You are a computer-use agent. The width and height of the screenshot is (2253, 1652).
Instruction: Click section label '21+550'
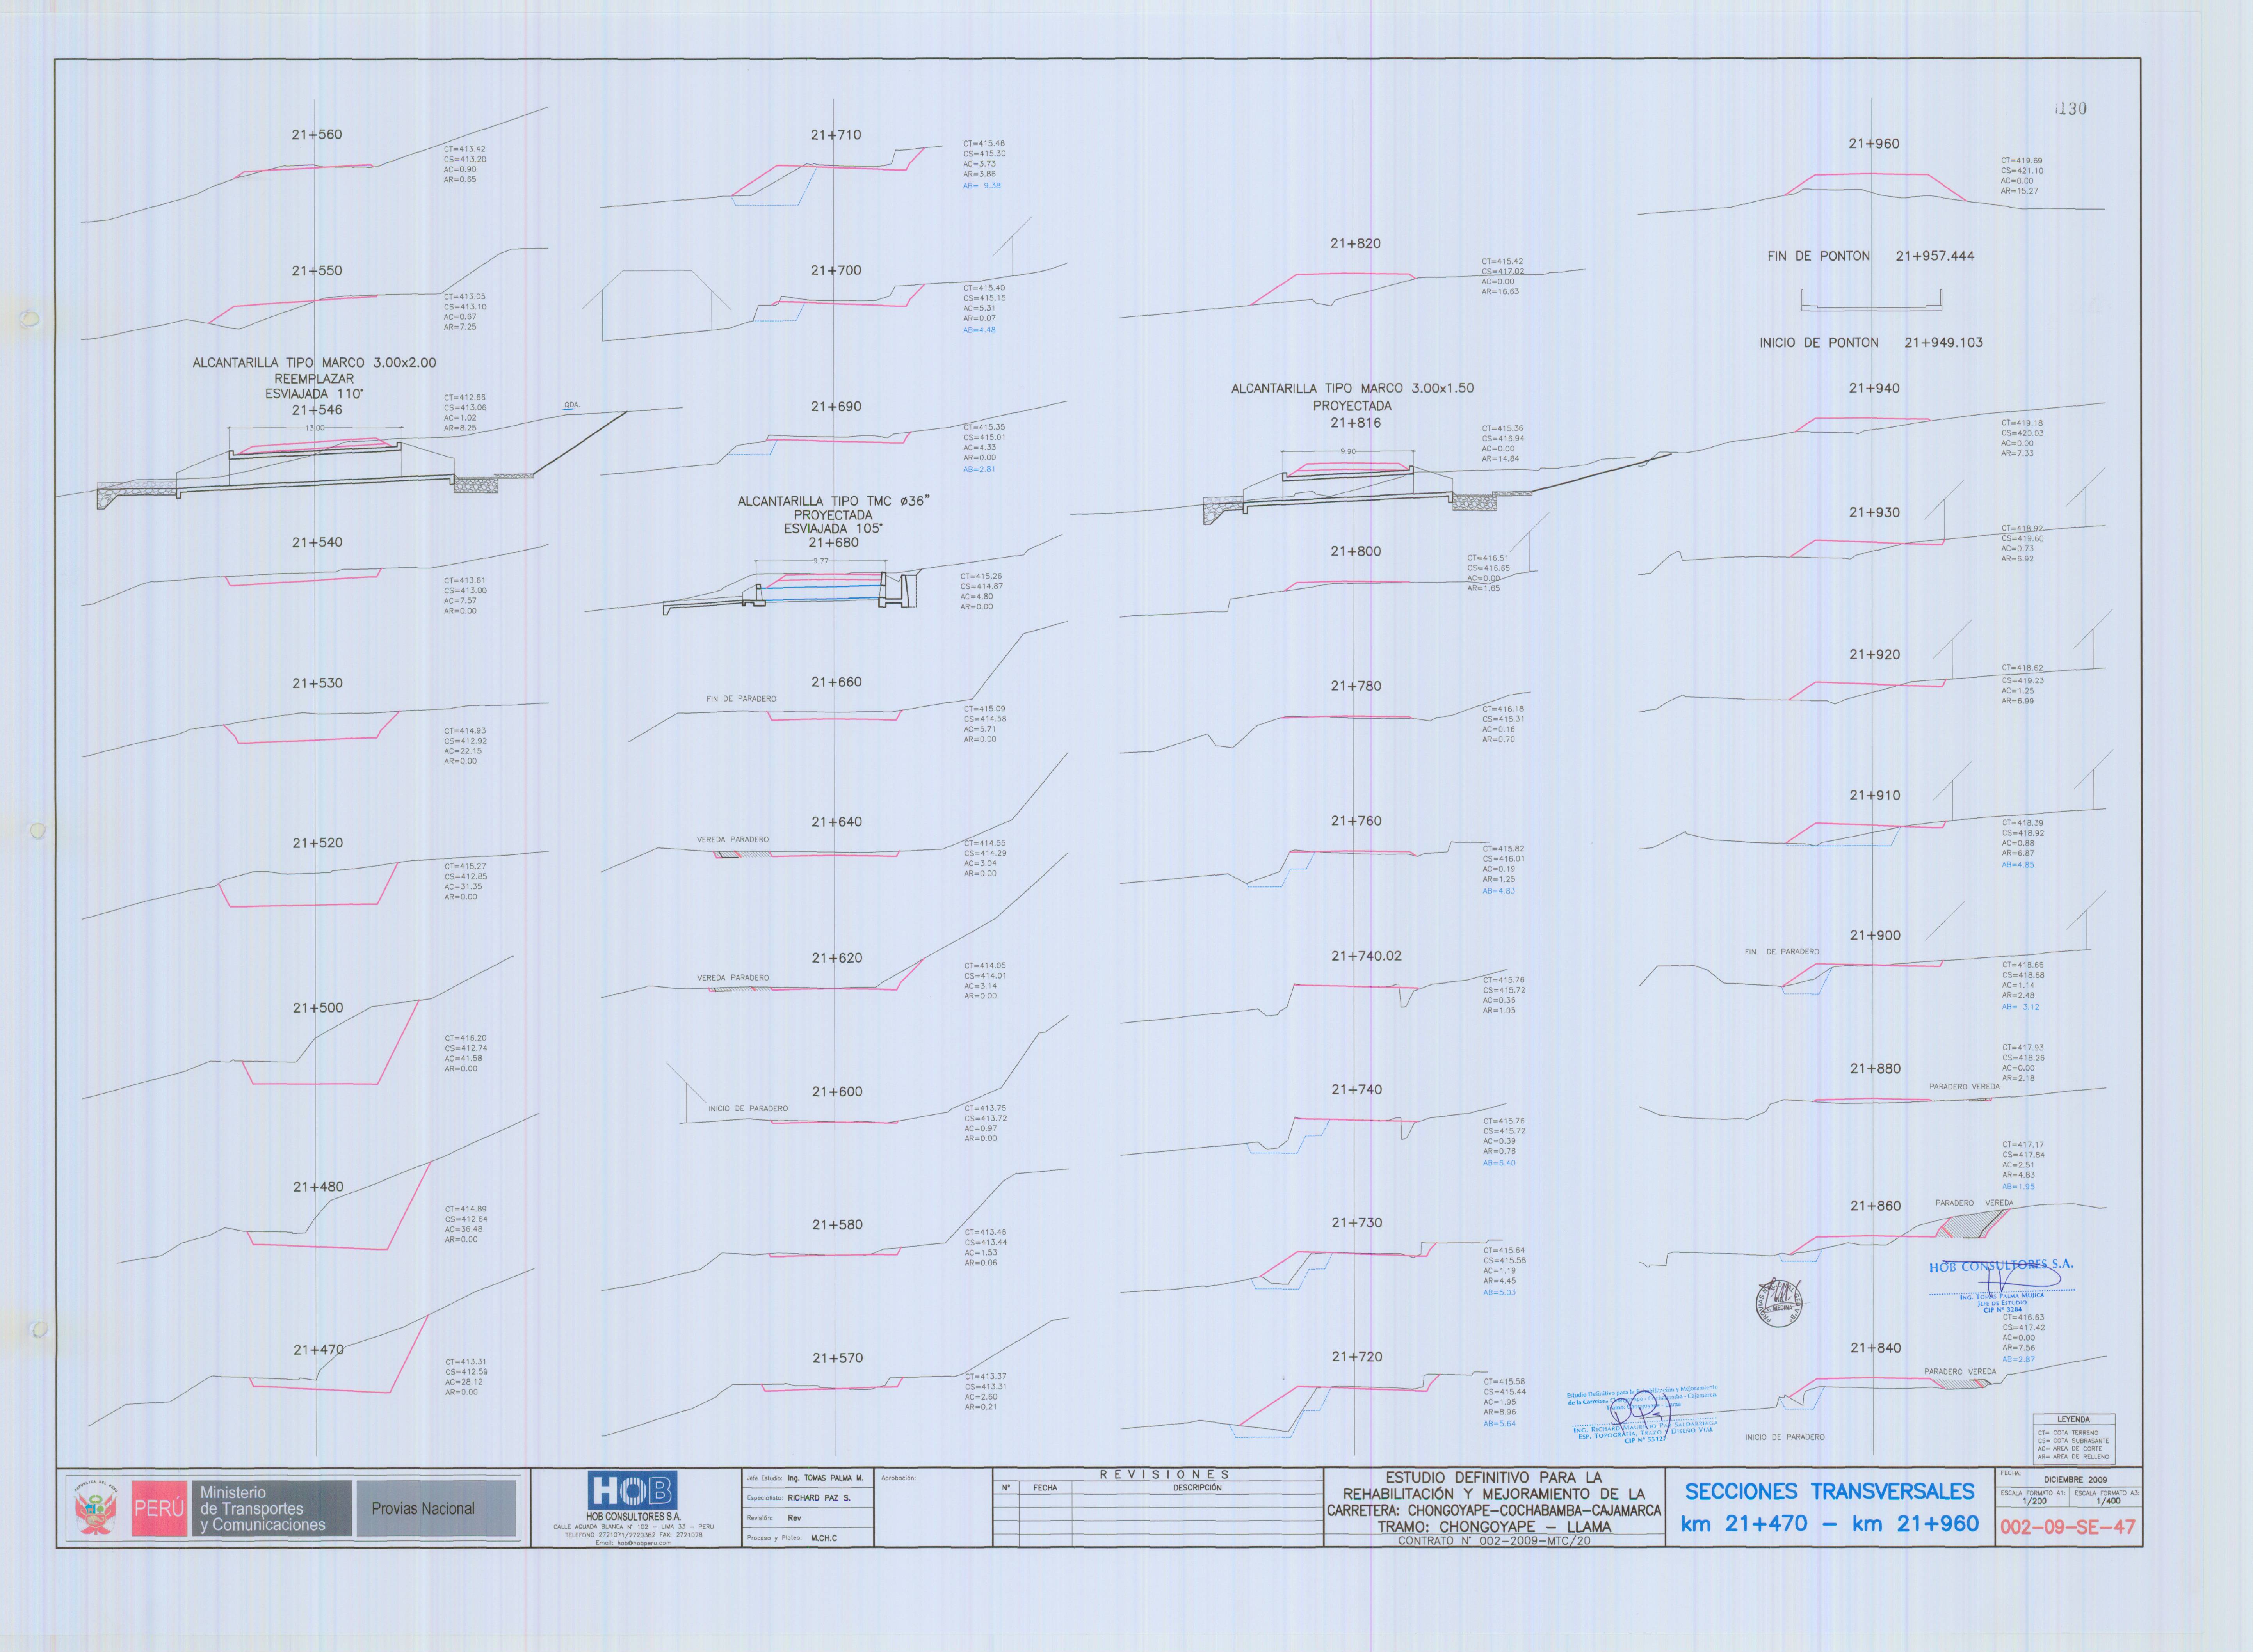click(x=316, y=271)
